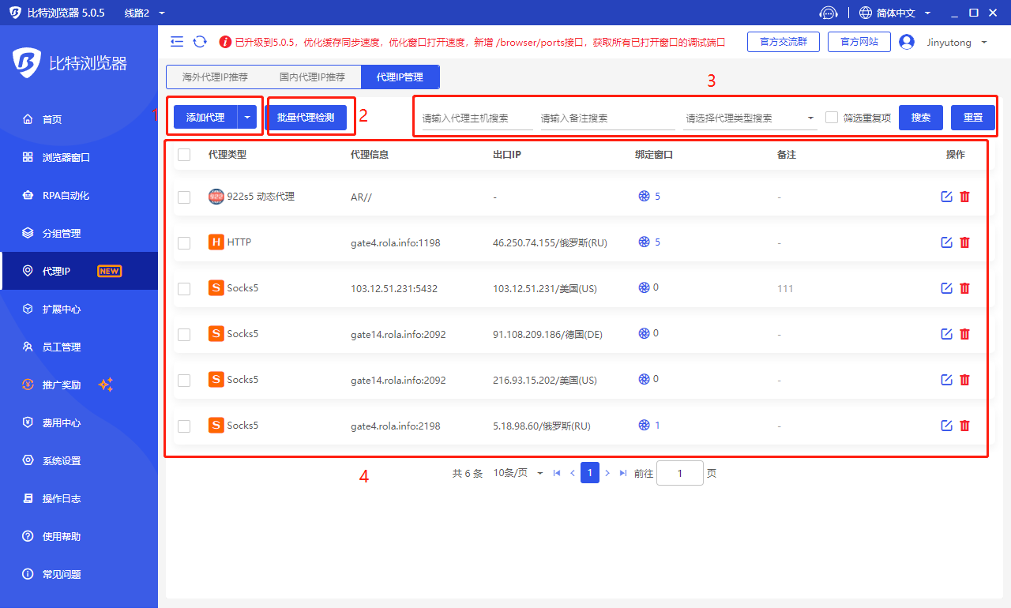
Task: Delete the HTTP proxy gate4.rola.info:1198
Action: pyautogui.click(x=964, y=242)
